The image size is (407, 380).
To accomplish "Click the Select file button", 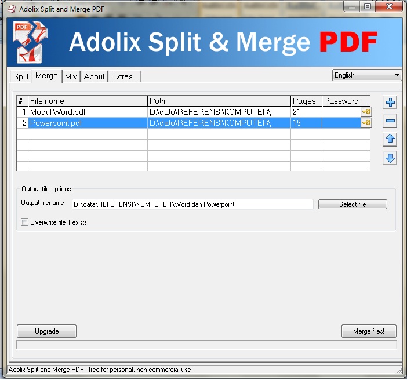I will [353, 204].
